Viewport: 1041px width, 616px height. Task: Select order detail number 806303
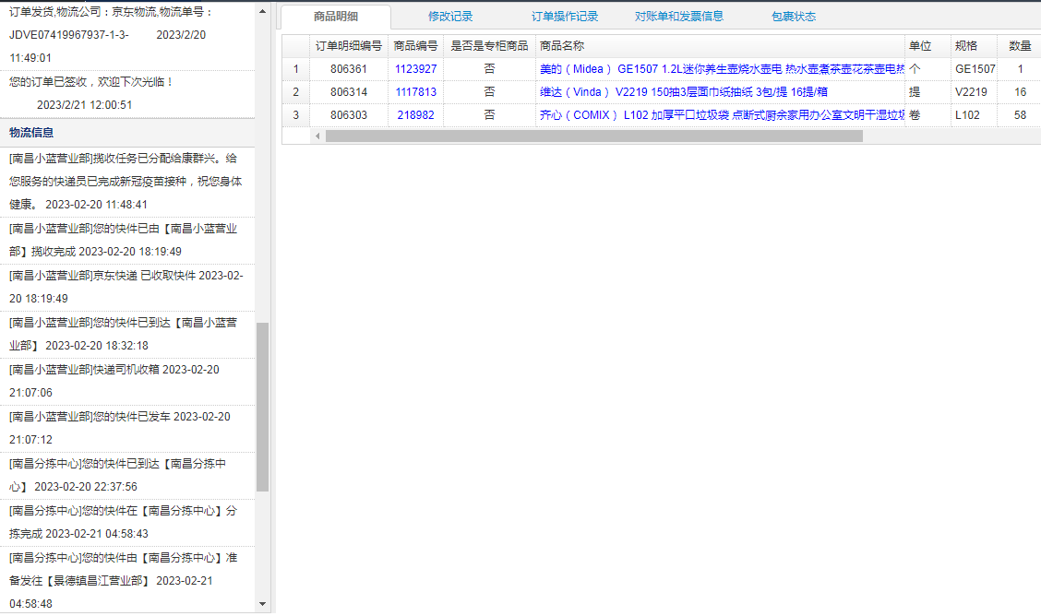[x=349, y=115]
